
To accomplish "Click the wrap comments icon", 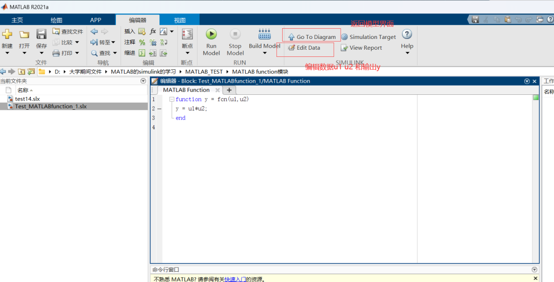I will point(163,43).
